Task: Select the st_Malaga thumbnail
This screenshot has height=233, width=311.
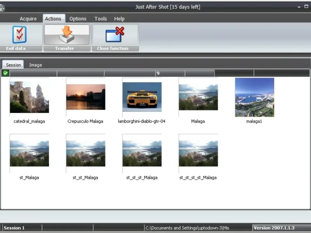Action: tap(29, 153)
